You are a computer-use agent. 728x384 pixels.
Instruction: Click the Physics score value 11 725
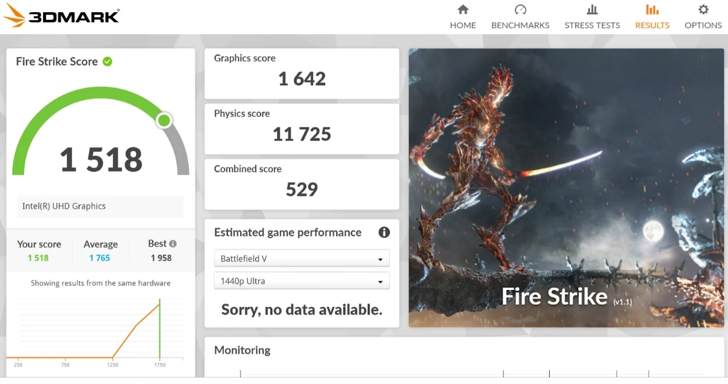(302, 134)
